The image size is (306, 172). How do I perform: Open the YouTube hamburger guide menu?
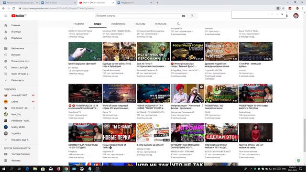6,16
